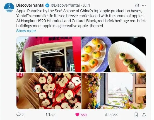Open the sliced apple ornaments photo
This screenshot has width=154, height=120.
click(49, 91)
